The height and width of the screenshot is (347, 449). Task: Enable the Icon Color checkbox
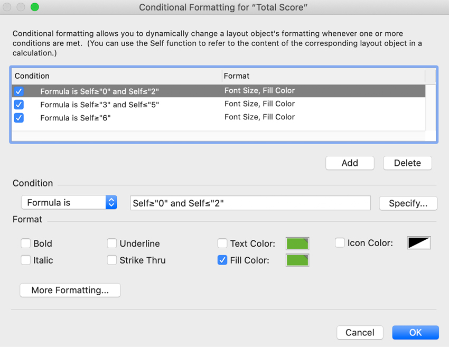pos(340,243)
